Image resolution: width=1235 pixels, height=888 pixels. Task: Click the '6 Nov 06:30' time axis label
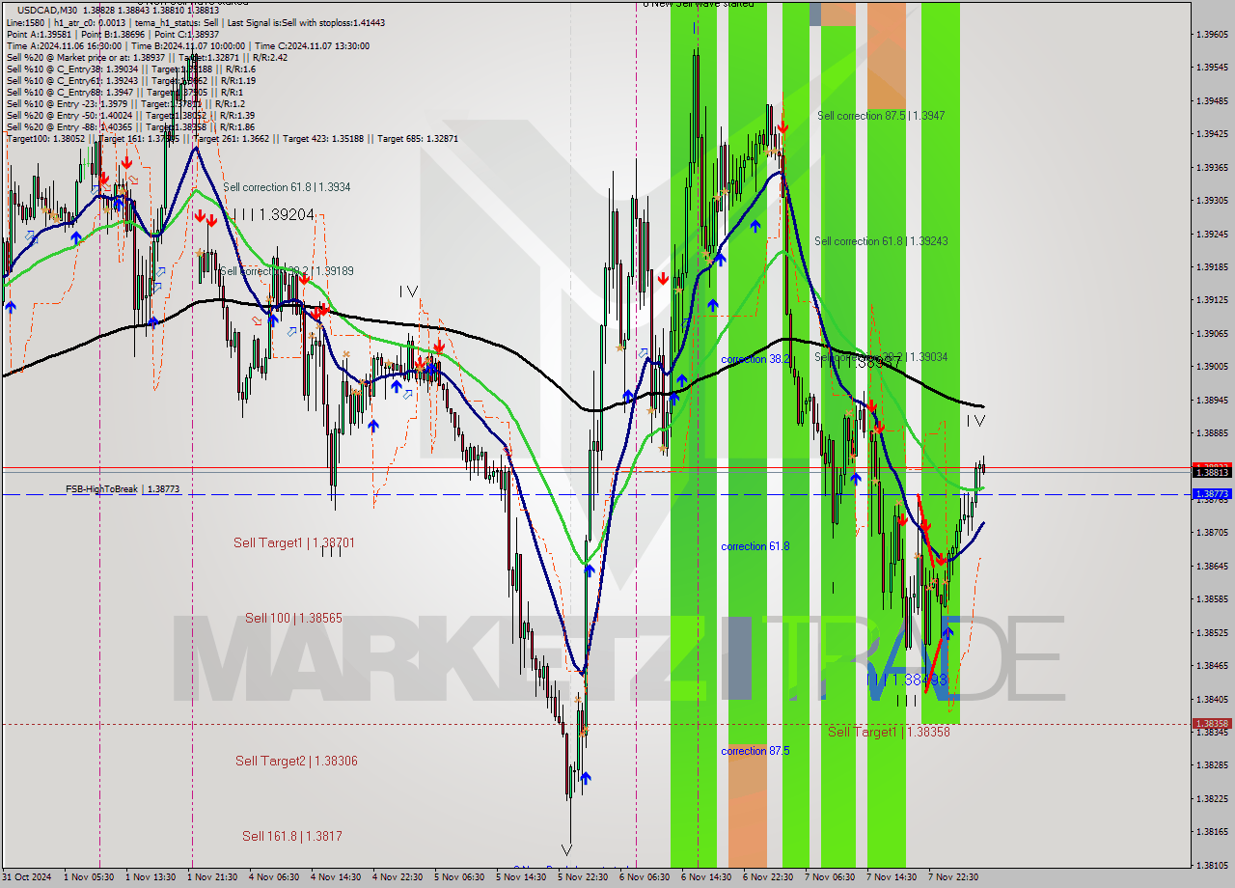click(x=645, y=877)
